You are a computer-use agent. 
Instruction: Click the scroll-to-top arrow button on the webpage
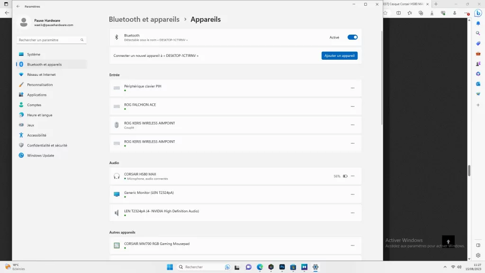coord(448,242)
